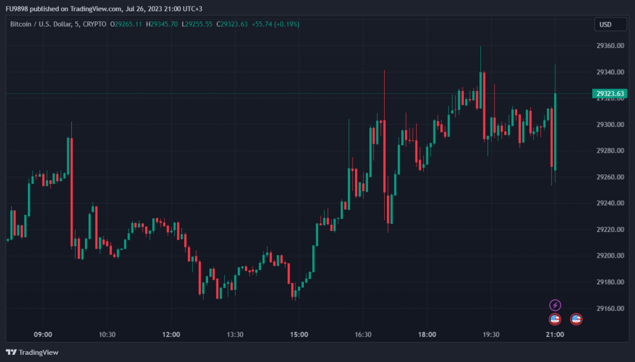635x362 pixels.
Task: Select the latest green candle at 21:00
Action: click(x=555, y=131)
